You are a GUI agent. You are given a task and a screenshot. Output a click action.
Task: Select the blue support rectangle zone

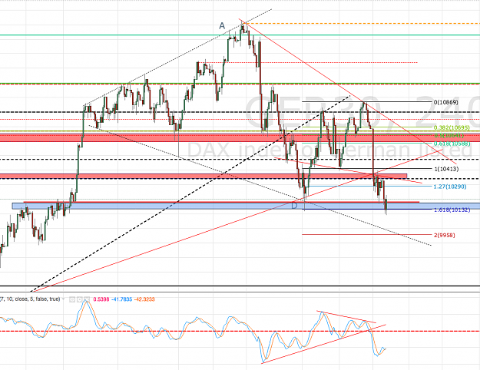pyautogui.click(x=246, y=206)
